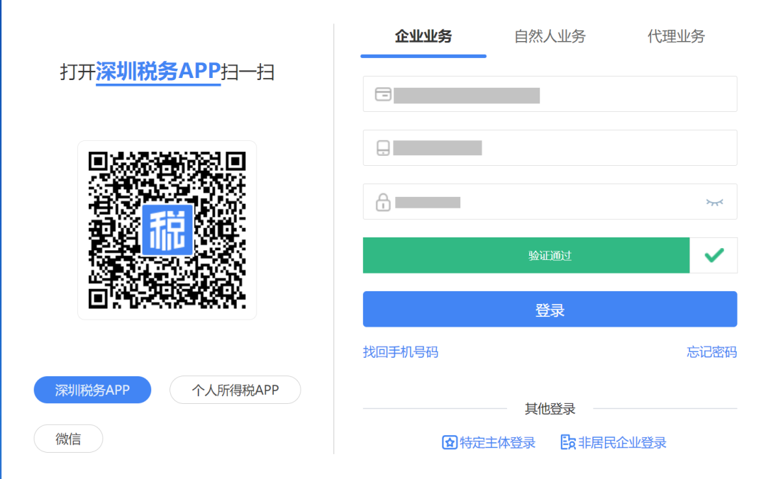Image resolution: width=766 pixels, height=479 pixels.
Task: Toggle password visibility with the eye icon
Action: [714, 202]
